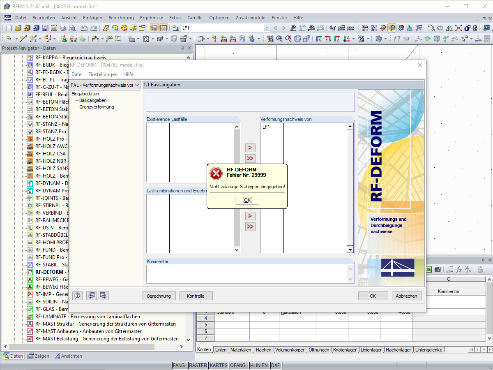Viewport: 493px width, 370px height.
Task: Select RF-LAMINATE module in navigator
Action: click(88, 317)
